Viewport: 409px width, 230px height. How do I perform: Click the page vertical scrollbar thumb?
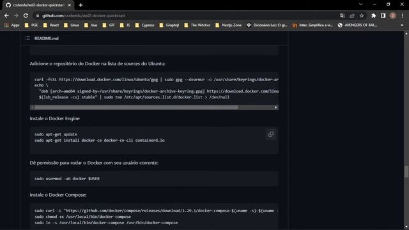tap(406, 172)
